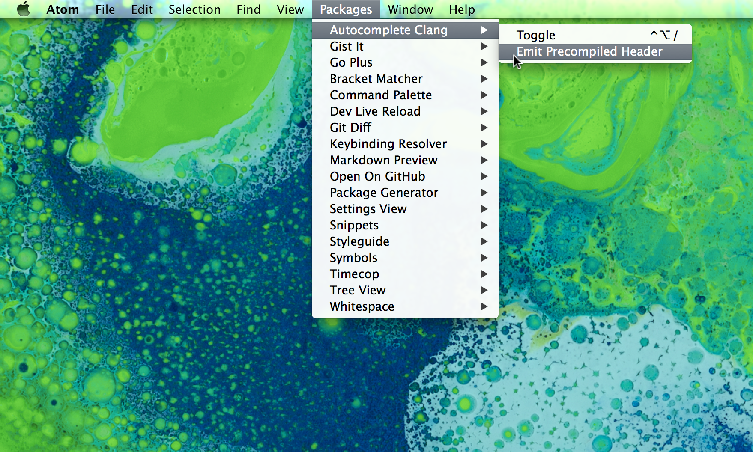Expand the Go Plus submenu
The width and height of the screenshot is (753, 452).
click(405, 62)
